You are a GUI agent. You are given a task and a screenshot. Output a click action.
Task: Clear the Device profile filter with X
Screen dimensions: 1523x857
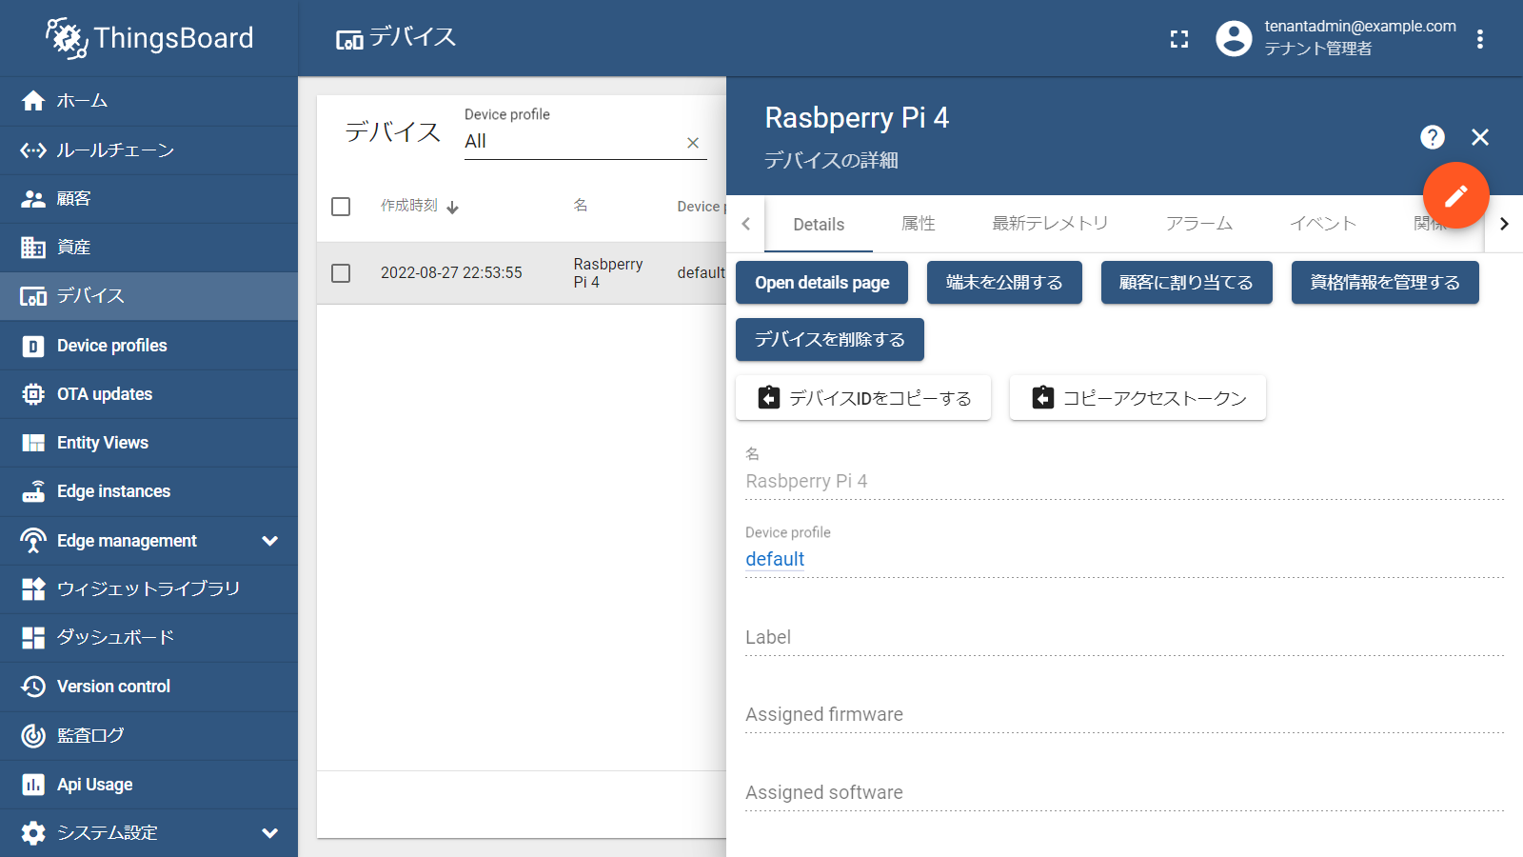pos(693,143)
